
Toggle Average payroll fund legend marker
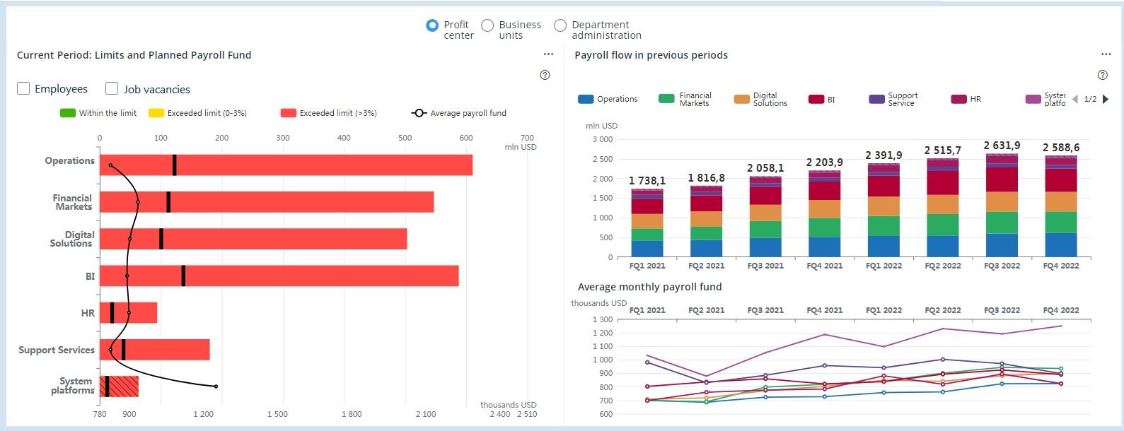pos(419,113)
